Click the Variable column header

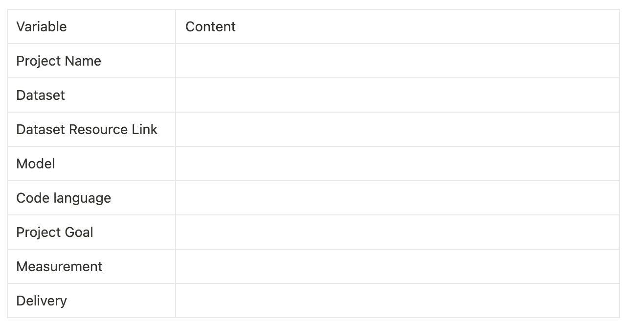pos(91,26)
